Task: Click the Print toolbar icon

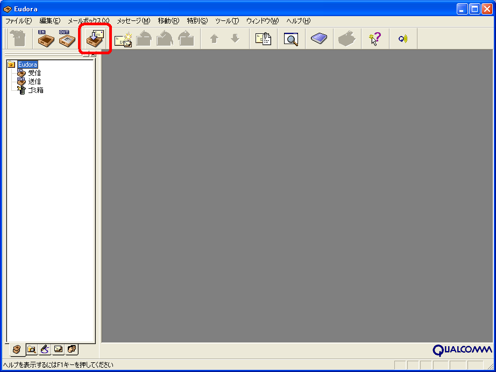Action: (346, 39)
